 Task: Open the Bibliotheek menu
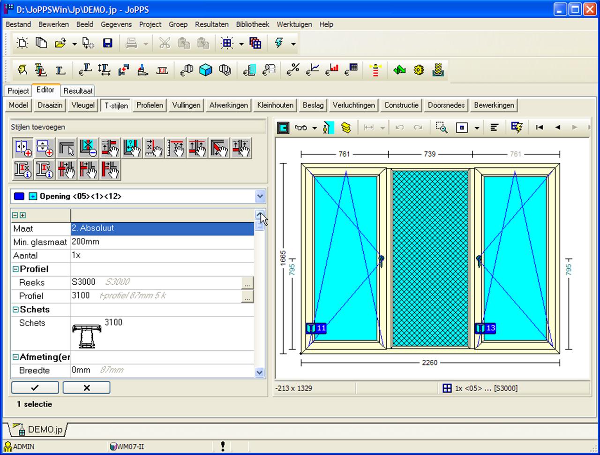click(x=252, y=24)
